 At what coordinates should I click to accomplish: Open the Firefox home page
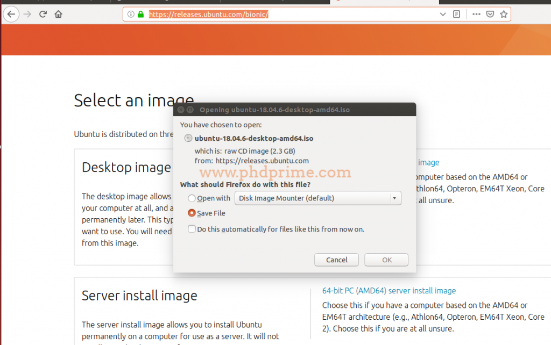[58, 14]
